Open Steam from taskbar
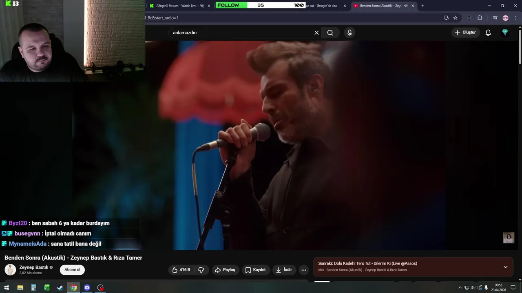This screenshot has width=522, height=293. click(x=60, y=288)
